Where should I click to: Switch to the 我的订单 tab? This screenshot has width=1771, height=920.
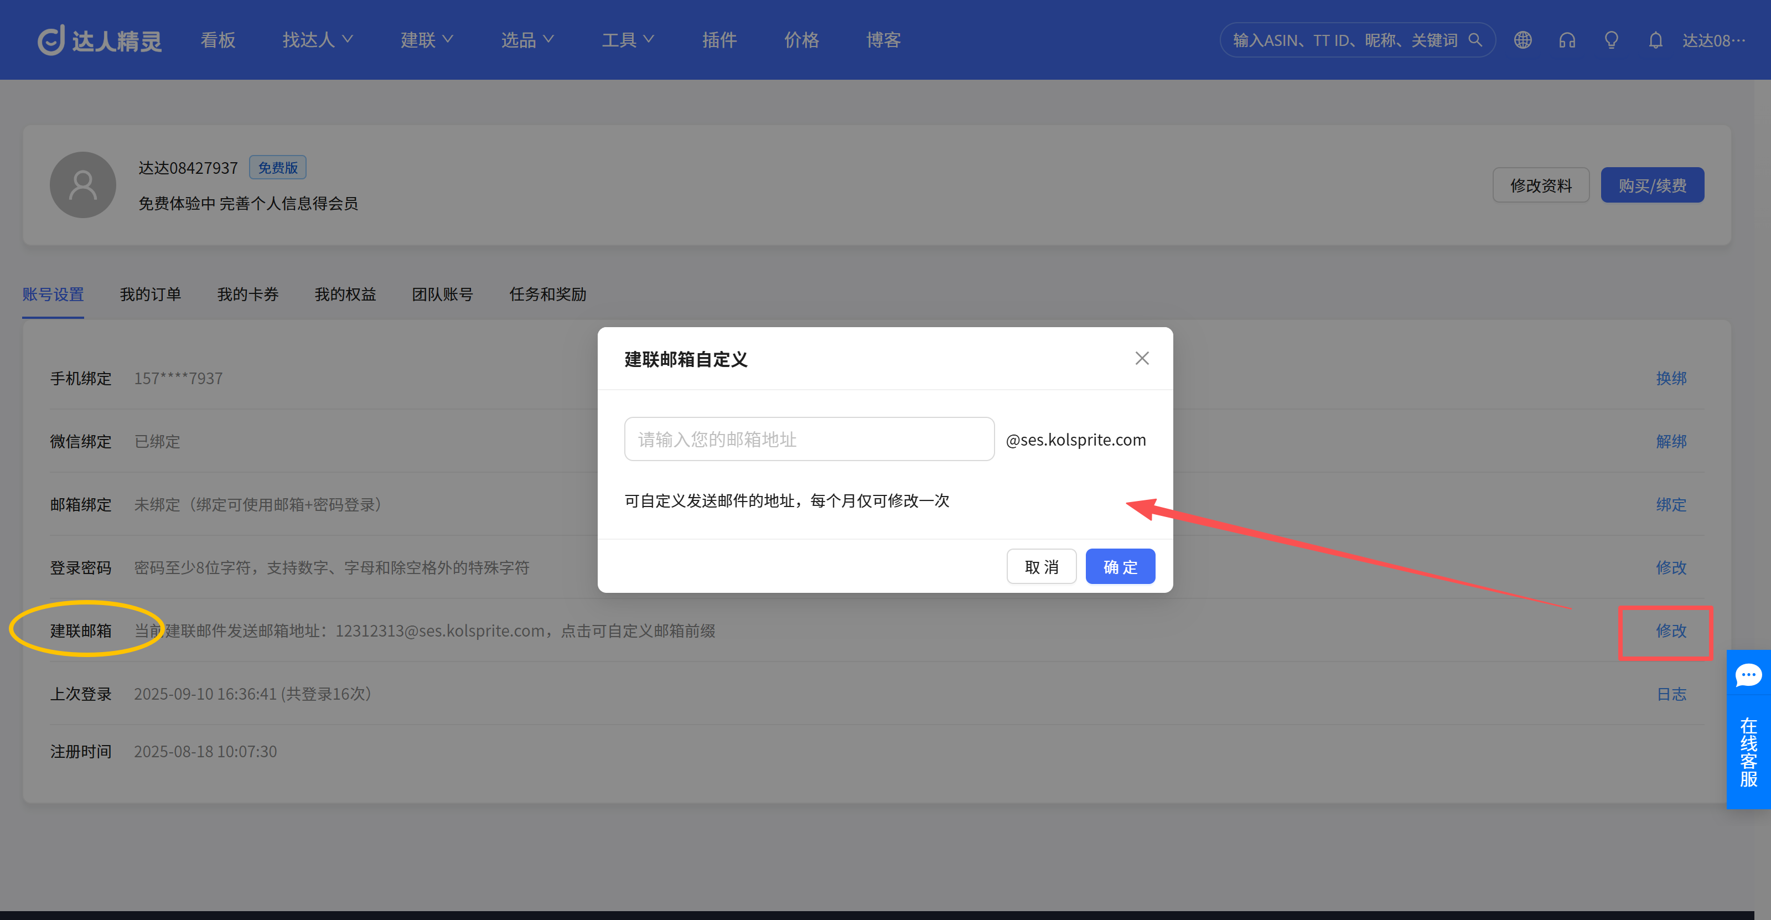point(151,294)
